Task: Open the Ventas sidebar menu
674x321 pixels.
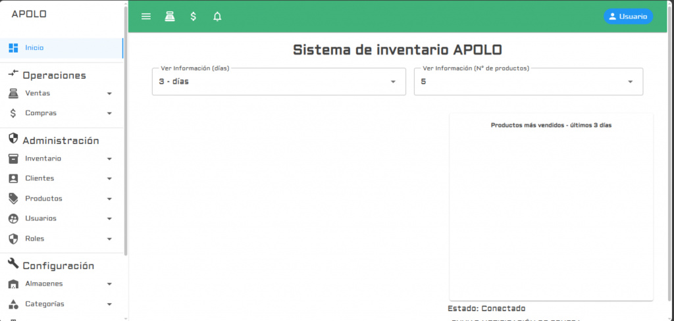Action: 38,93
